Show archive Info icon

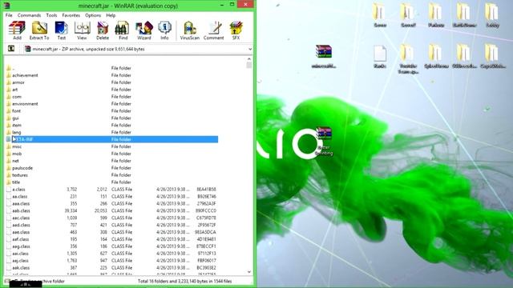164,30
